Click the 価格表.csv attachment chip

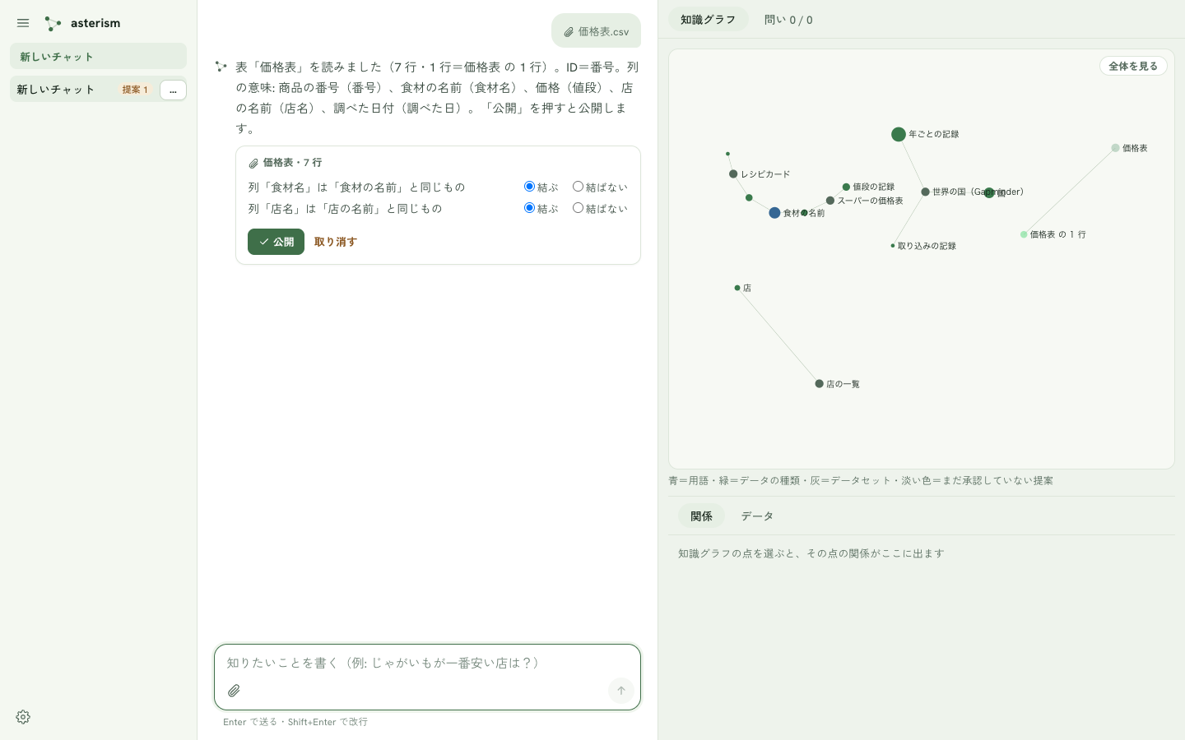596,31
